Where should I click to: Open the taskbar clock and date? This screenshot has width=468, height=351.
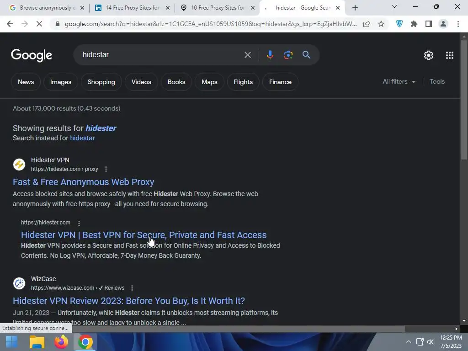pyautogui.click(x=451, y=342)
